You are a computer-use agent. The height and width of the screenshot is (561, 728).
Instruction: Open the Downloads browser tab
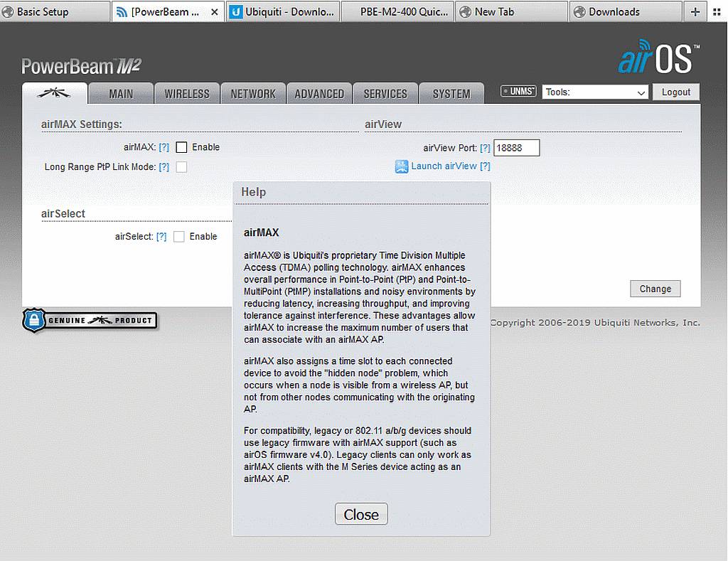pos(626,11)
